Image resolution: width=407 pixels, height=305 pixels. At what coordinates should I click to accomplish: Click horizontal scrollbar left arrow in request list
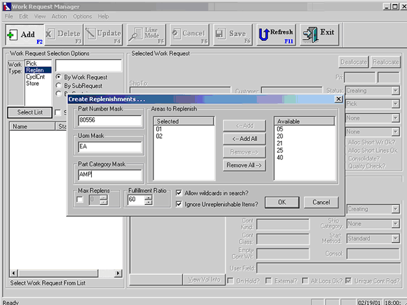pyautogui.click(x=14, y=273)
